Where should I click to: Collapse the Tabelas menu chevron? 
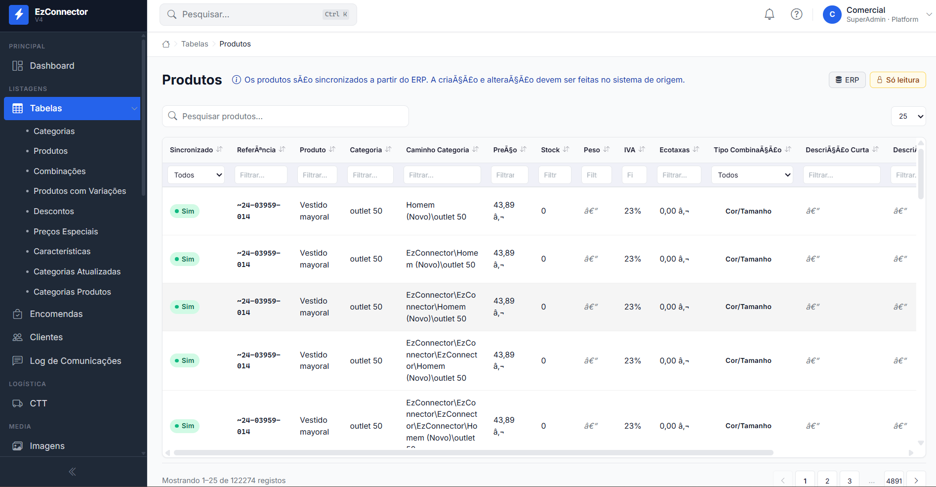134,108
